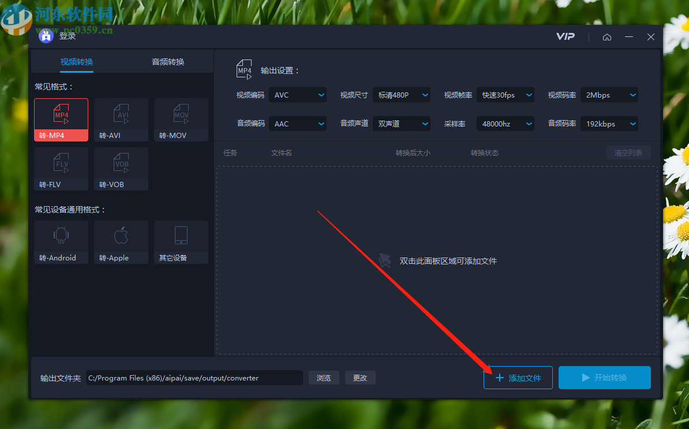The height and width of the screenshot is (429, 689).
Task: Click the 文件名 column header
Action: [x=282, y=153]
